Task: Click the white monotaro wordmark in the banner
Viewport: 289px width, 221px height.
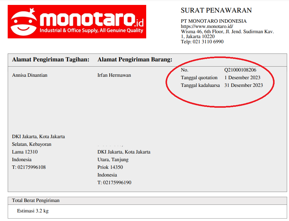Action: [88, 19]
